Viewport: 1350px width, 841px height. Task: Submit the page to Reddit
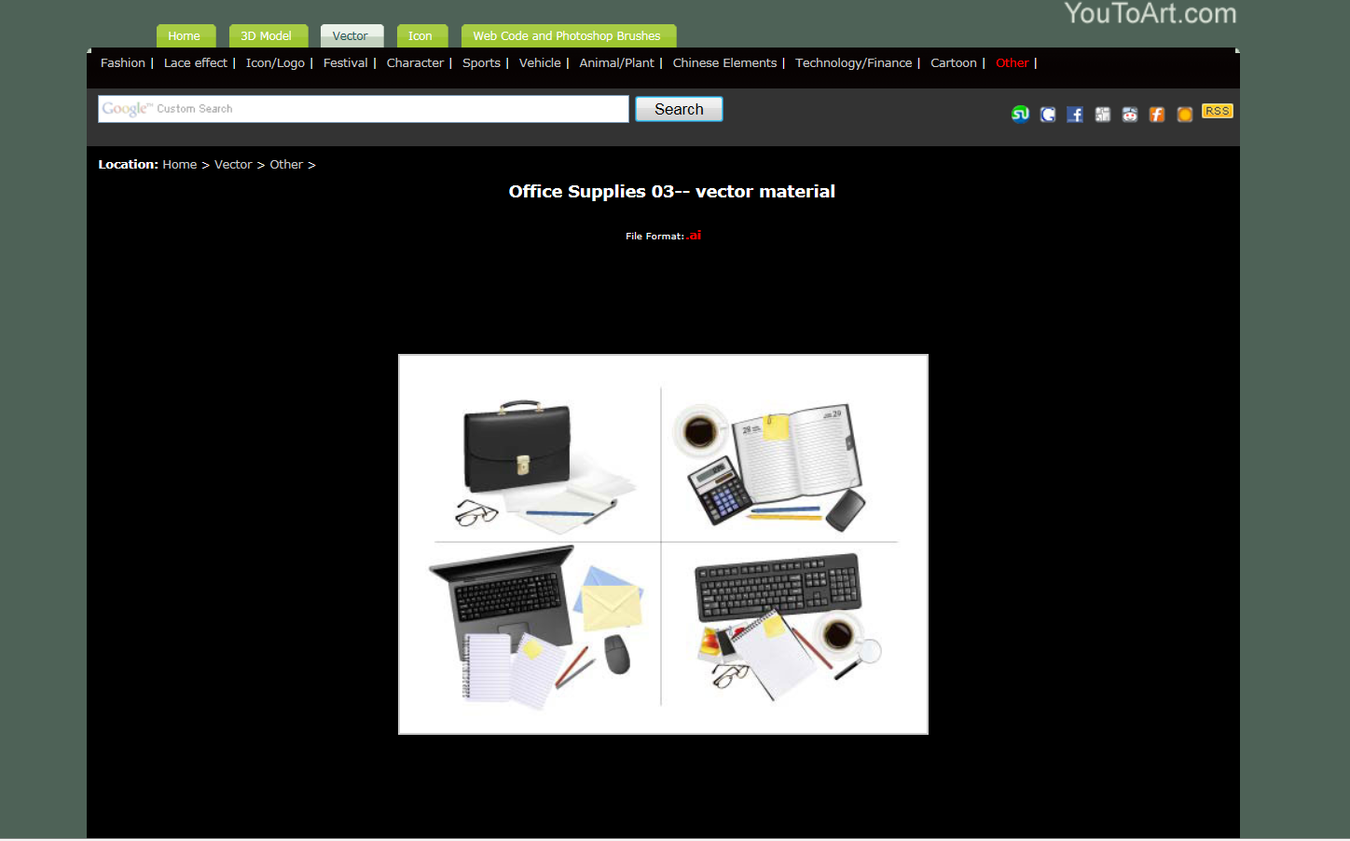pyautogui.click(x=1130, y=115)
